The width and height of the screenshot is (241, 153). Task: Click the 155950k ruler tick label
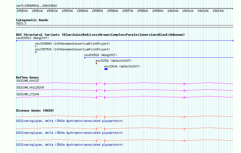coord(97,11)
